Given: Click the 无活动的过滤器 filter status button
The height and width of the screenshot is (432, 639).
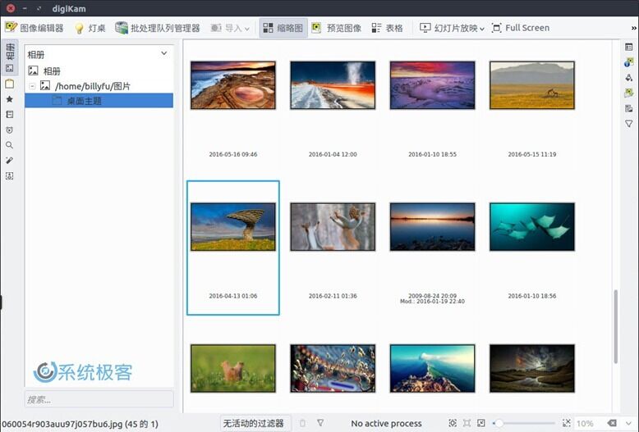Looking at the screenshot, I should point(254,423).
